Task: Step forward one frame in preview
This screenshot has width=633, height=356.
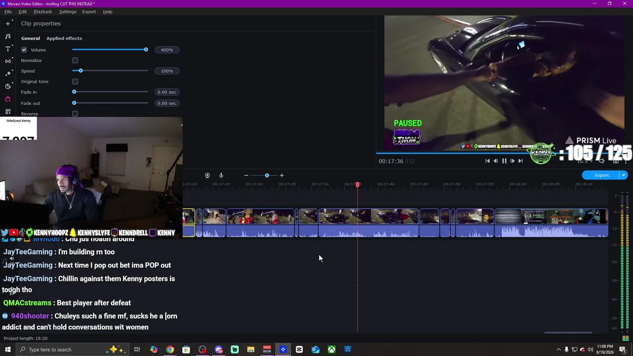Action: [512, 161]
